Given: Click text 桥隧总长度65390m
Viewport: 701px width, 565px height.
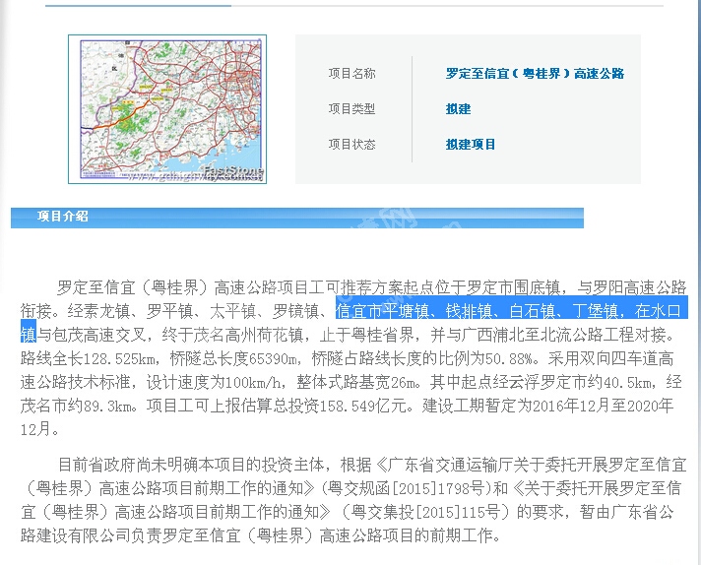Looking at the screenshot, I should [x=233, y=358].
